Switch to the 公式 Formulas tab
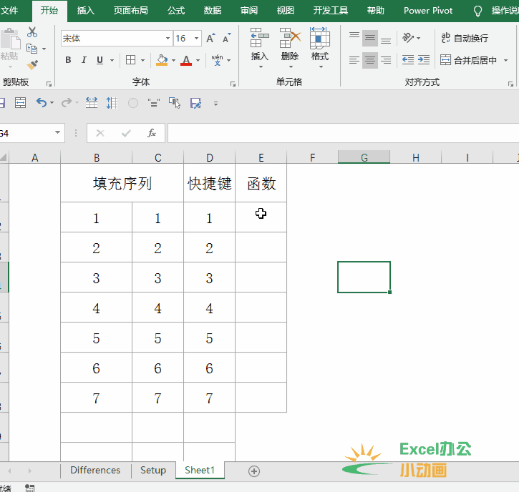This screenshot has width=519, height=492. 176,11
